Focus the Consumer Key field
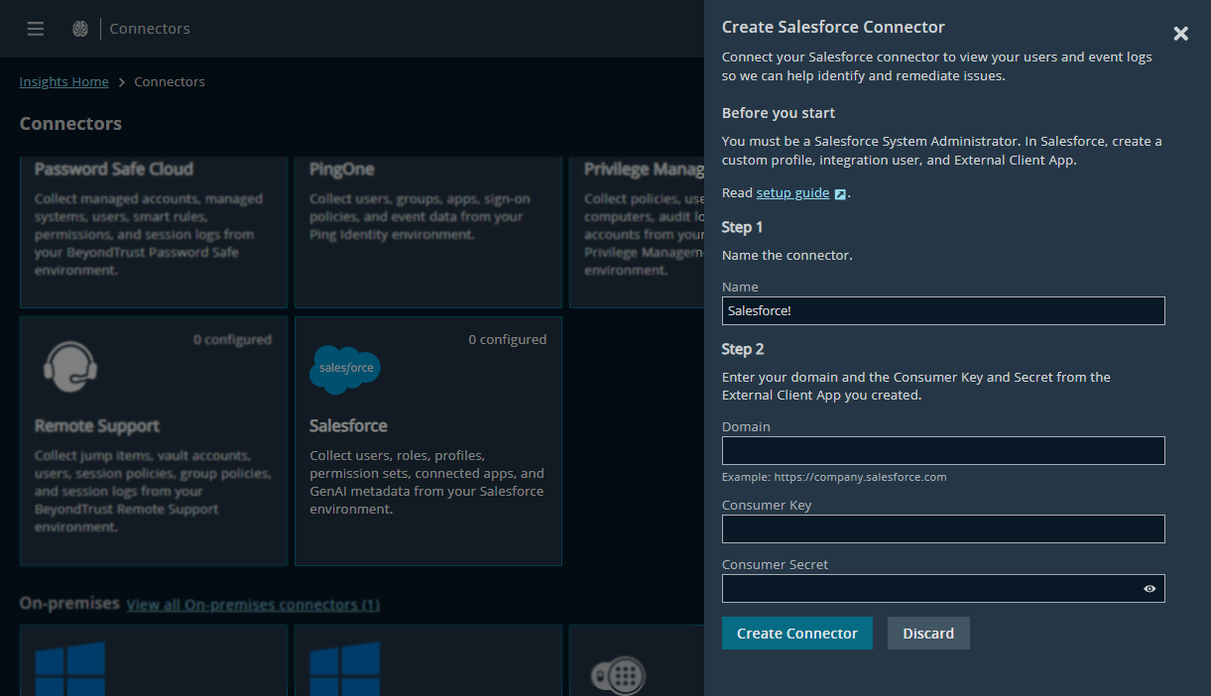1211x696 pixels. (943, 528)
